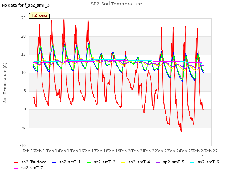Screen dimensions: 233x175
Task: Click the magenta sp2_smT_7 legend swatch
Action: click(16, 168)
